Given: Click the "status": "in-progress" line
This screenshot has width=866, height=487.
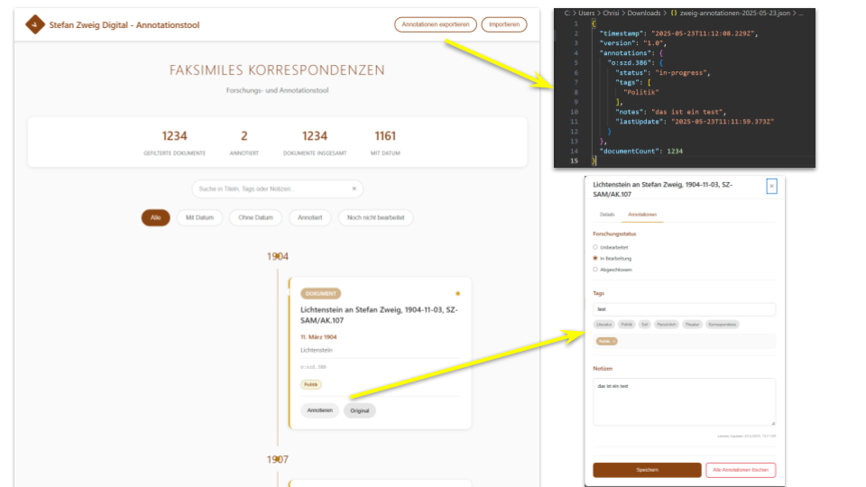Looking at the screenshot, I should 663,72.
